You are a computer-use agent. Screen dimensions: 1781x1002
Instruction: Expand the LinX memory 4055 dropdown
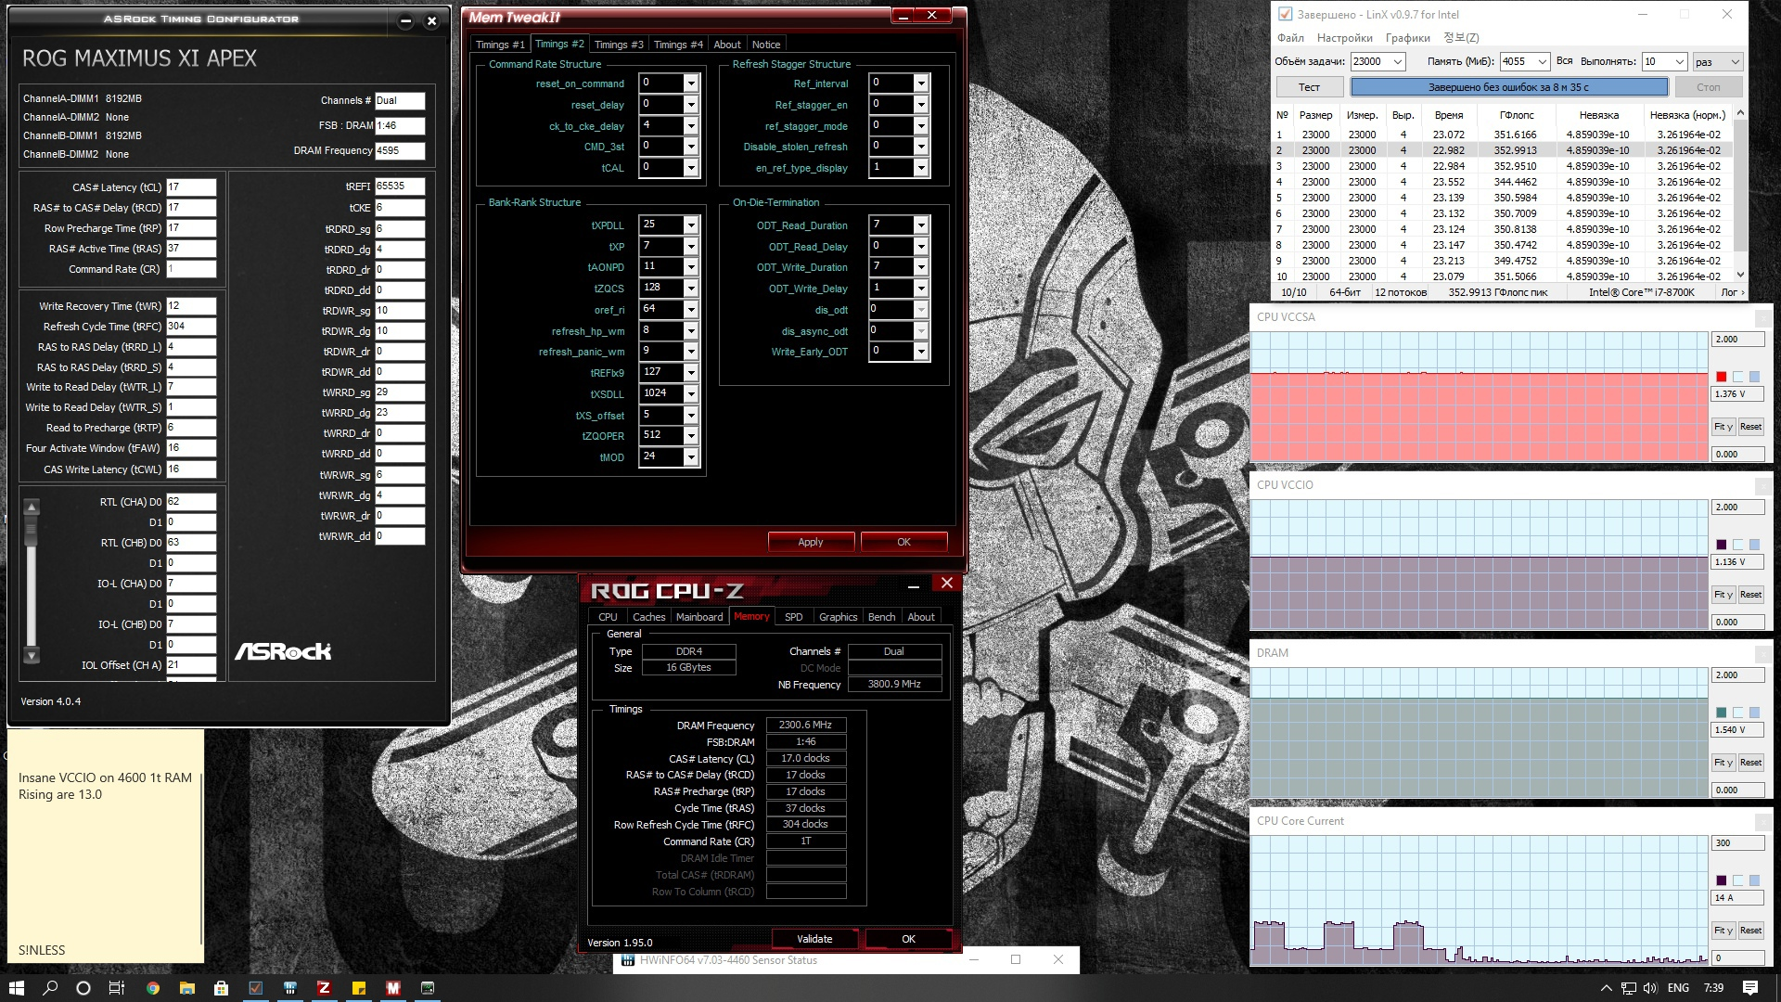[1542, 61]
